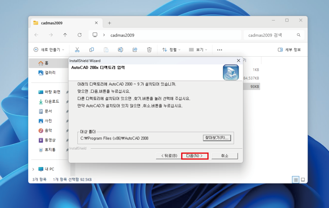Click the 93KB file size cell

254,87
